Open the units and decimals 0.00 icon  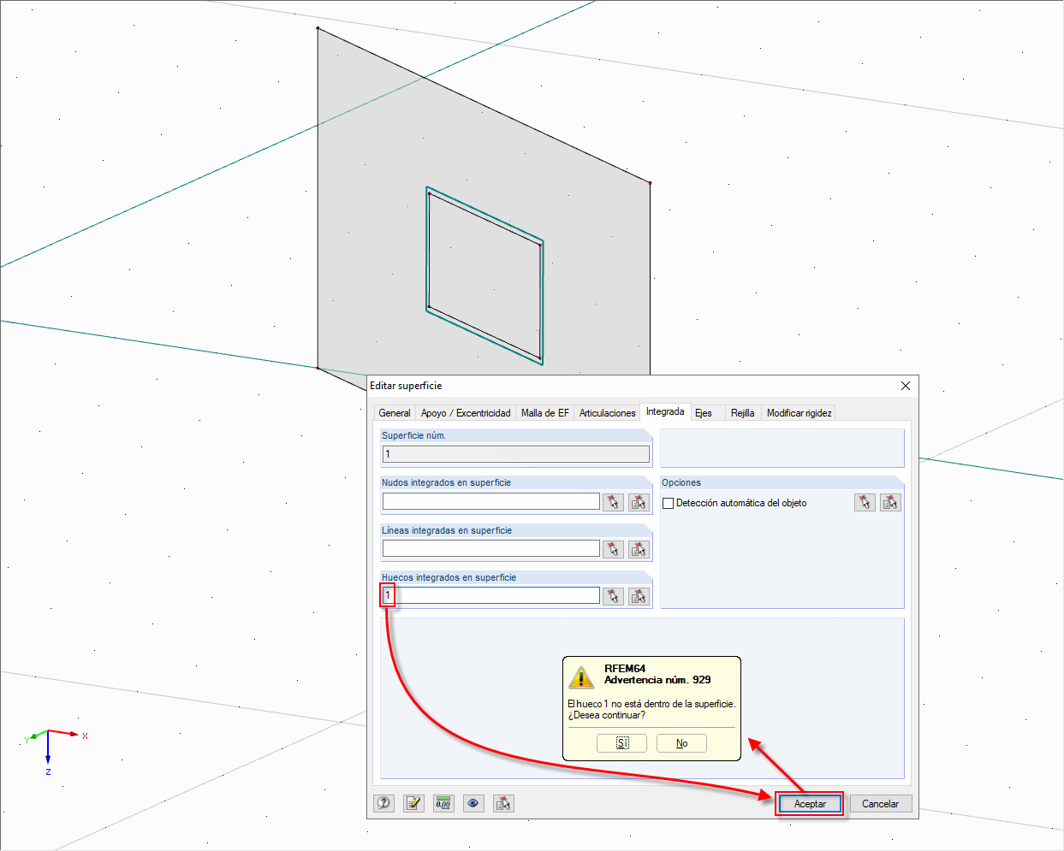443,803
